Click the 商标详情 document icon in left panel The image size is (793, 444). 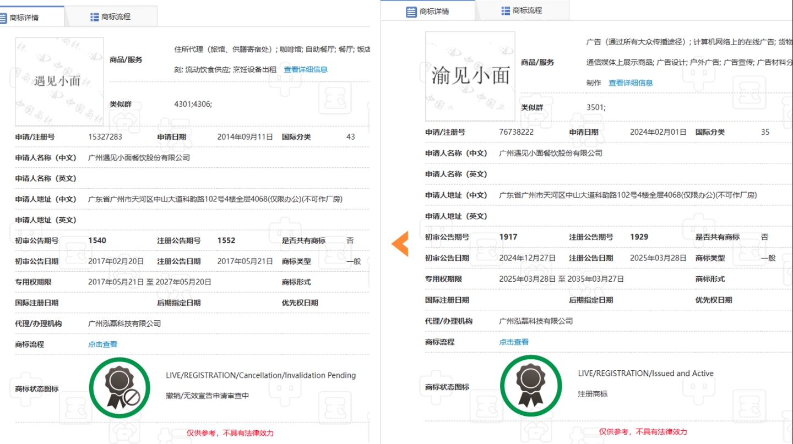click(x=3, y=17)
